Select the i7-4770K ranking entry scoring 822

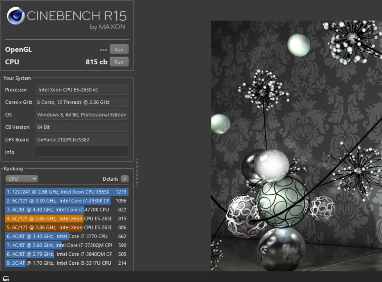(67, 210)
